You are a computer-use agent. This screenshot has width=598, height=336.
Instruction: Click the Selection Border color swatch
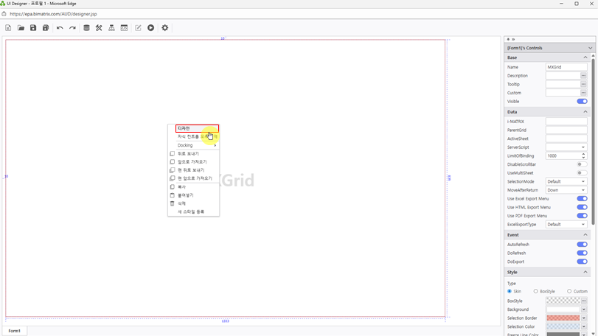pyautogui.click(x=563, y=318)
